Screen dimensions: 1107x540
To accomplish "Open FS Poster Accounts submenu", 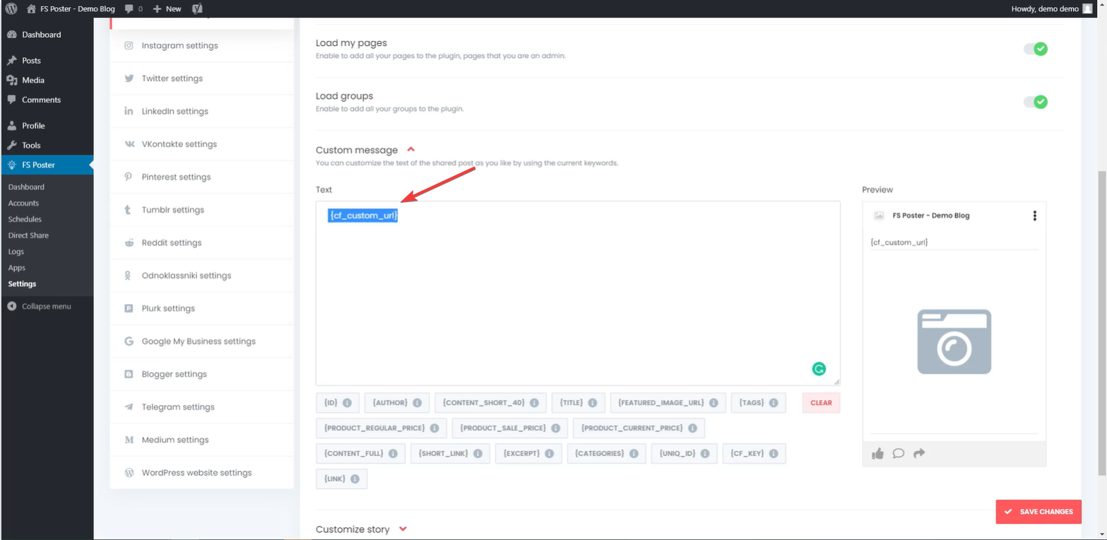I will 23,204.
